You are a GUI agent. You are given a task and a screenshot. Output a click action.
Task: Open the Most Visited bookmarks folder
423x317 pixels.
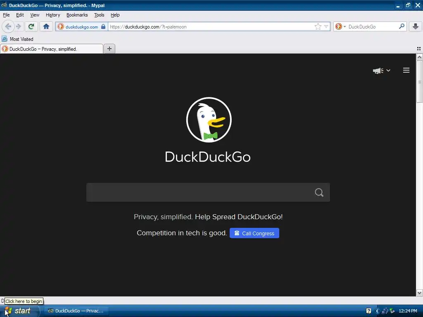point(17,39)
